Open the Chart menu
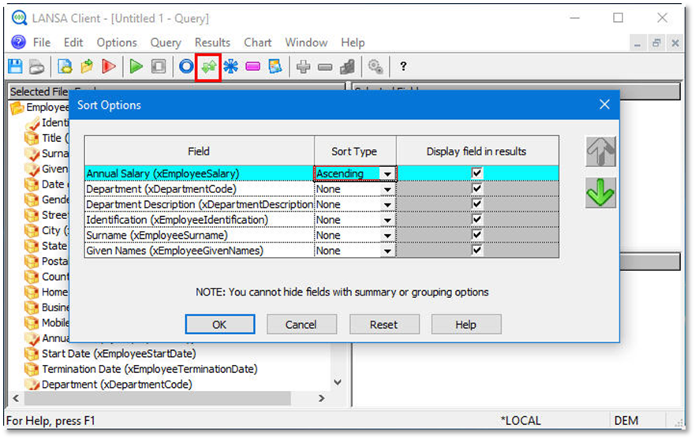 coord(257,43)
